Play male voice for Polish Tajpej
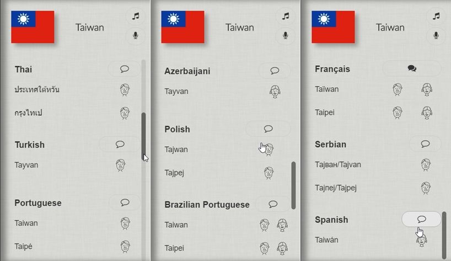451x261 pixels. pyautogui.click(x=269, y=173)
